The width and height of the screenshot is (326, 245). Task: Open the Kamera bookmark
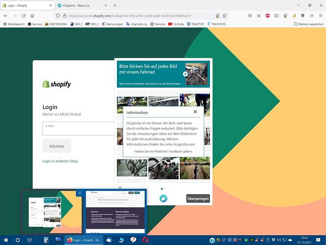click(x=35, y=24)
